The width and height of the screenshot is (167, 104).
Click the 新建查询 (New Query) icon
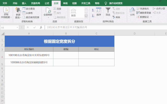[x=18, y=10]
